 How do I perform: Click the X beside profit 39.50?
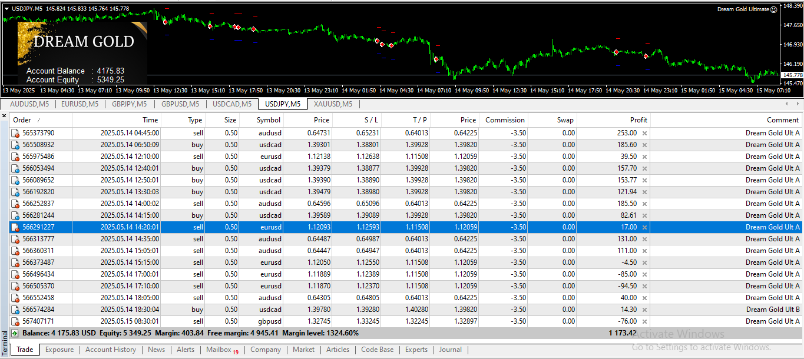pyautogui.click(x=644, y=157)
